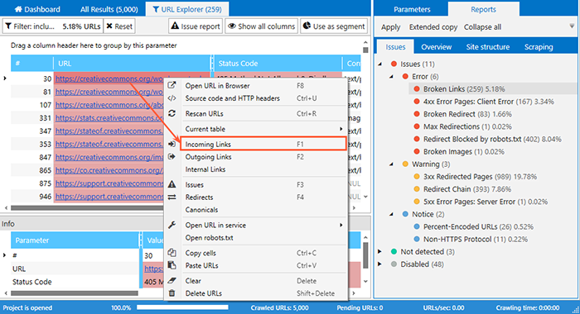Click the source code brackets icon
Screen dimensions: 580x314
(x=172, y=98)
